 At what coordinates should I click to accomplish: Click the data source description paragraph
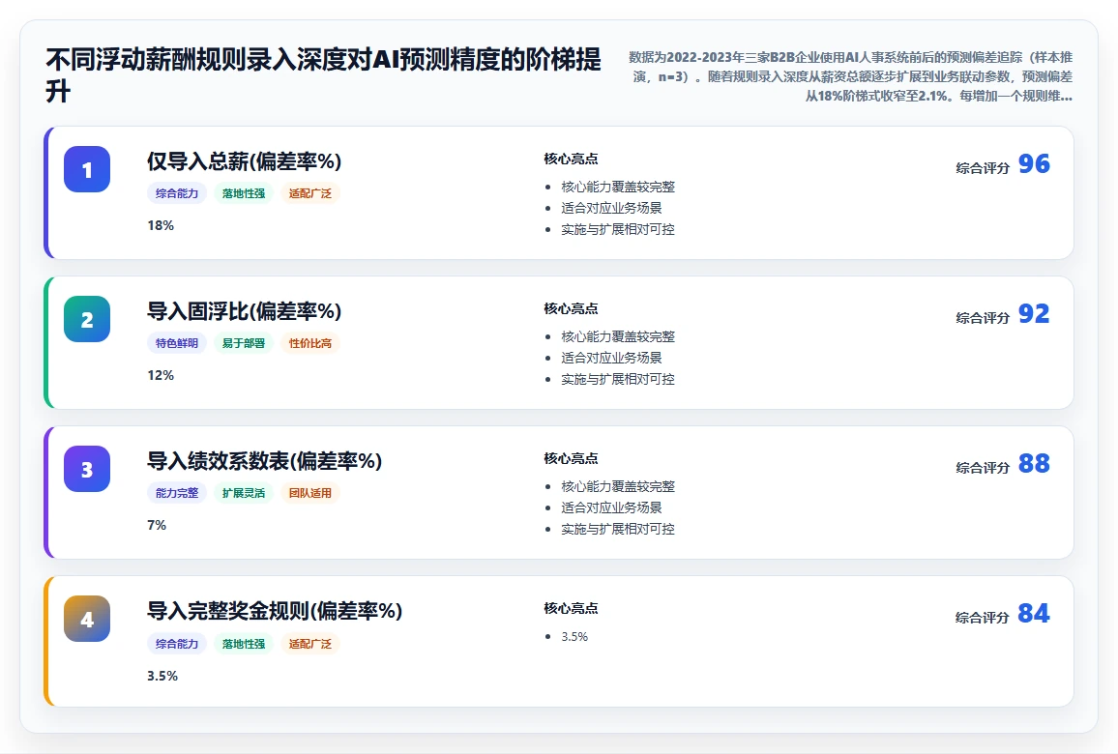pos(850,76)
